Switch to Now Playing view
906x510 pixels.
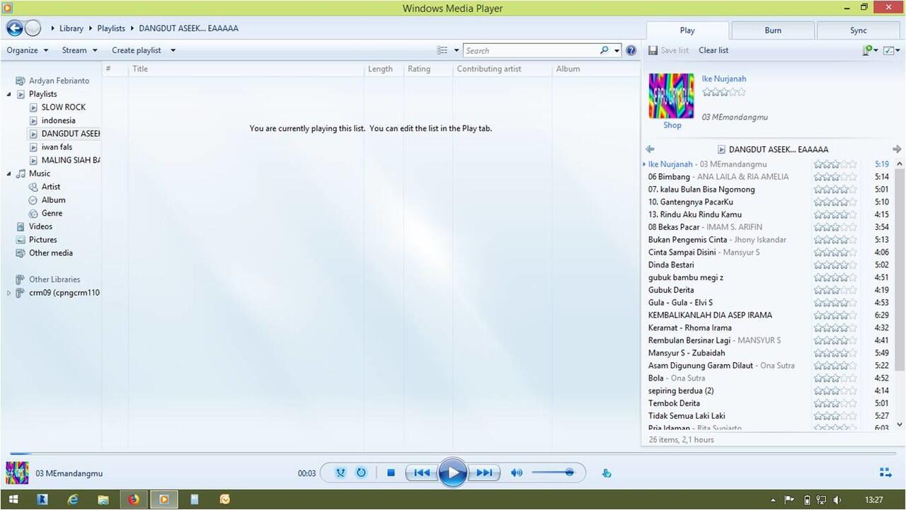pos(885,473)
